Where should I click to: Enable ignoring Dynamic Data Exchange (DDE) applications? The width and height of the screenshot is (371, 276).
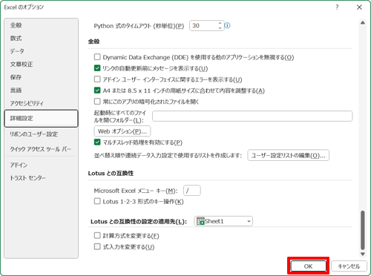click(x=97, y=57)
